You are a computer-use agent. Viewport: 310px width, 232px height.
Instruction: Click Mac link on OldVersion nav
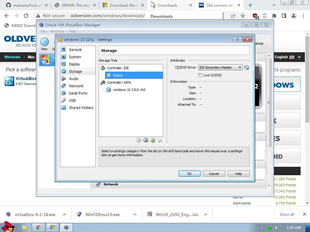pos(31,57)
